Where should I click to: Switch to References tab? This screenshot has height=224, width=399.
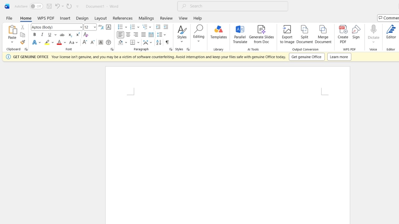point(123,18)
